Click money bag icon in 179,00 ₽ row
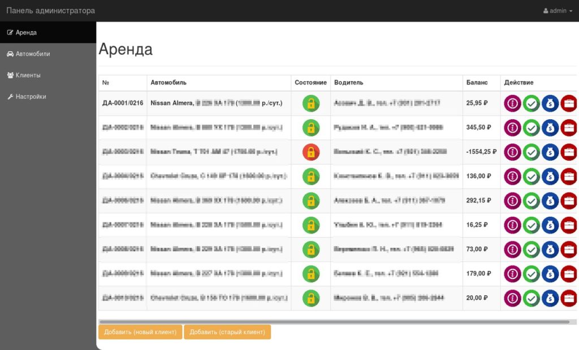Image resolution: width=579 pixels, height=350 pixels. pyautogui.click(x=550, y=274)
